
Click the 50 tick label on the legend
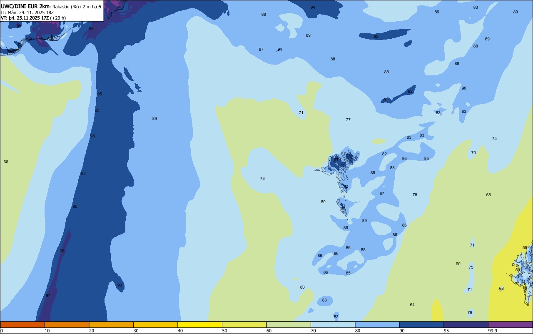[224, 331]
